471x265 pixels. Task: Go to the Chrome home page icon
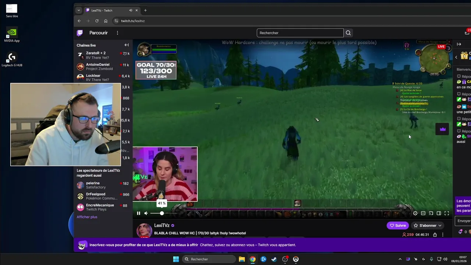(x=106, y=21)
